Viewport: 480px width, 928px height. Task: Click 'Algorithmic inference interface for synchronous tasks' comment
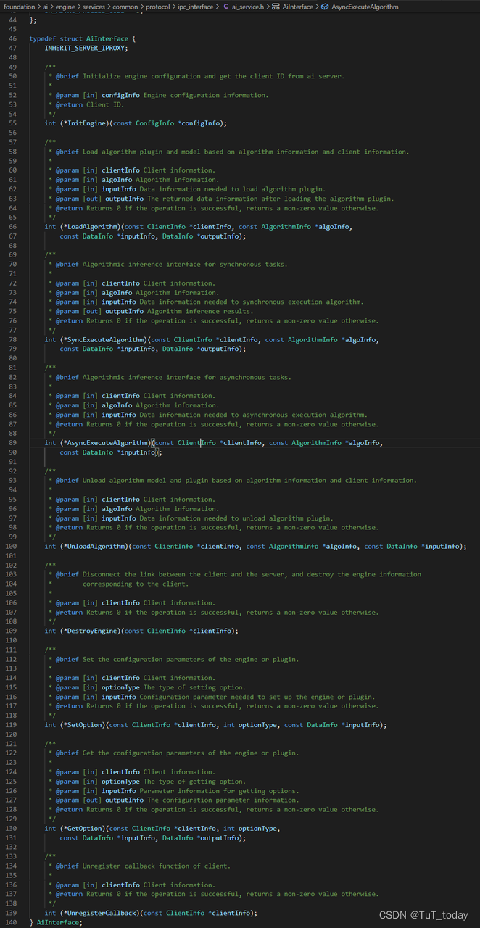(x=185, y=265)
